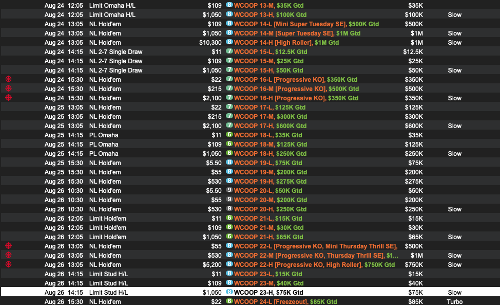Click the 6-max badge beside WCOOP 24-L Freezeout
The height and width of the screenshot is (305, 500).
point(229,301)
